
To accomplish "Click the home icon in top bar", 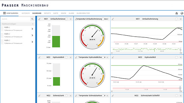I will (x=176, y=13).
